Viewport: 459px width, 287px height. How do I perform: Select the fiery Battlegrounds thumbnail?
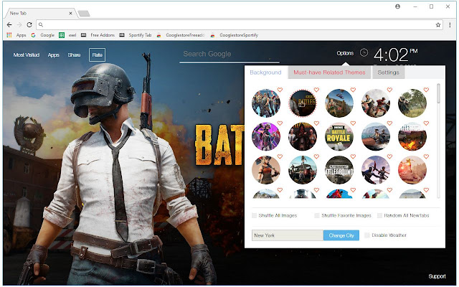[x=412, y=137]
